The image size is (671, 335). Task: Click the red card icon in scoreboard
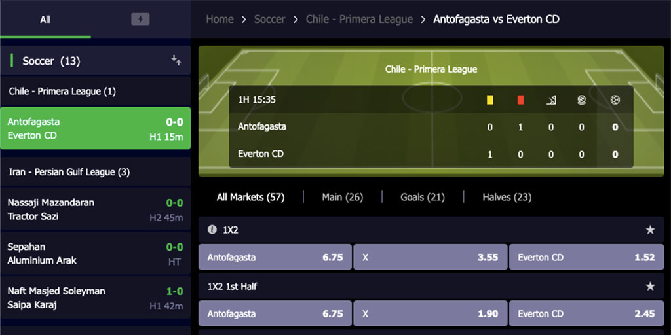point(520,100)
